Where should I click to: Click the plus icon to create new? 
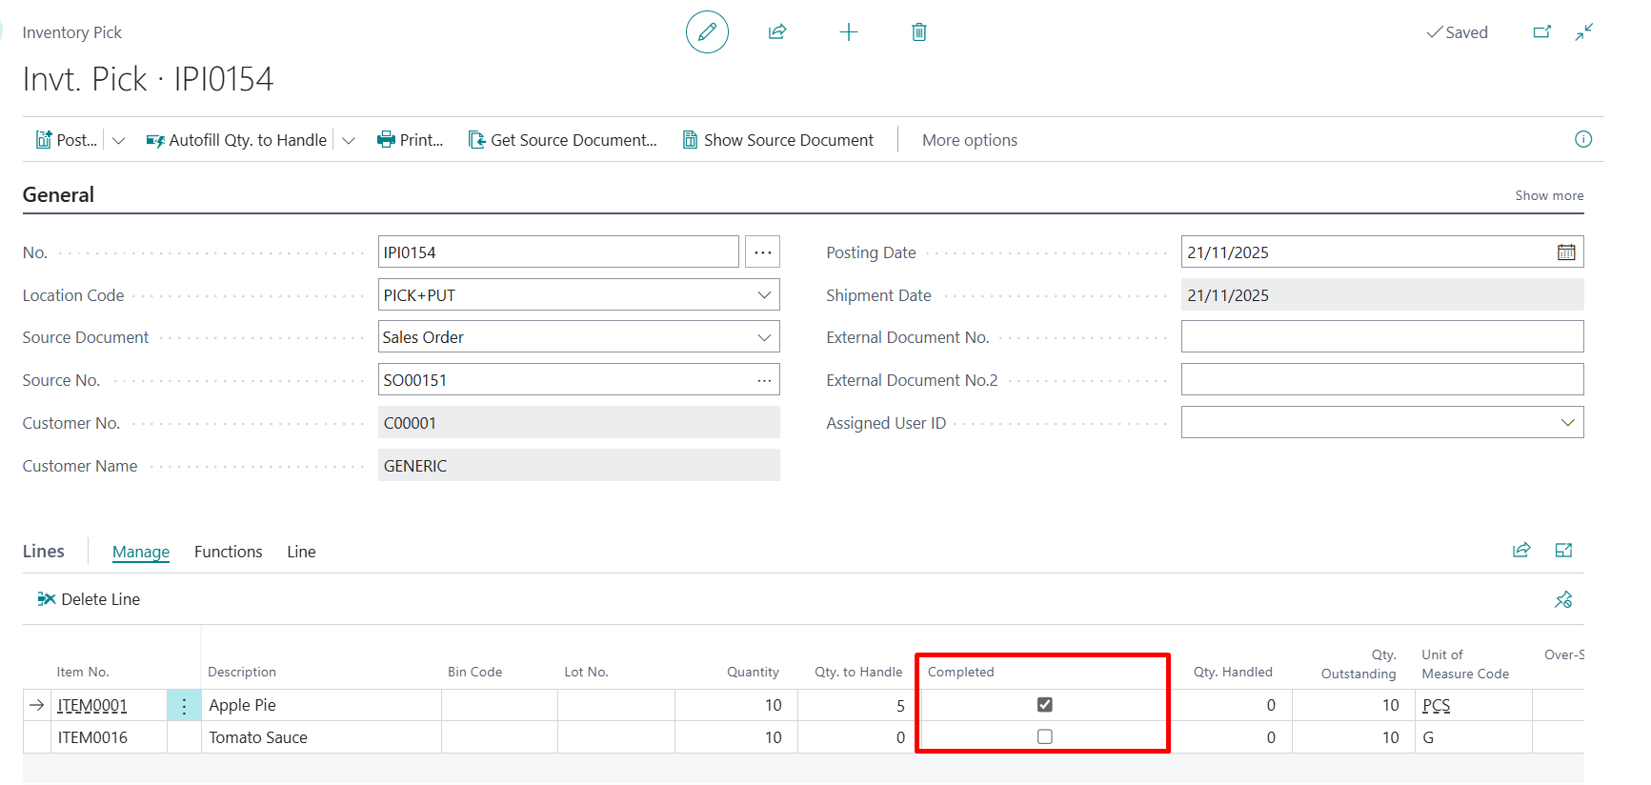(x=848, y=32)
